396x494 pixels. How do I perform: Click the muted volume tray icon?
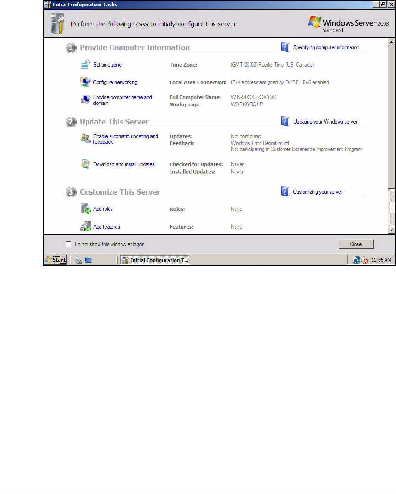pyautogui.click(x=364, y=260)
